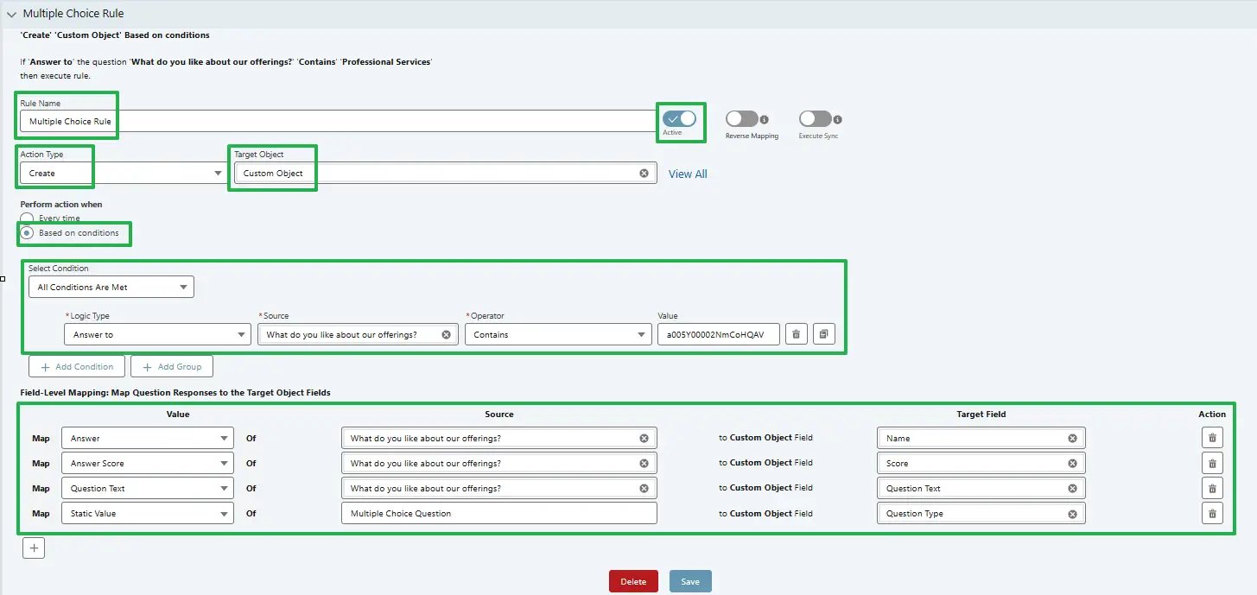Open the Question Text mapping dropdown
The image size is (1257, 595).
pos(147,488)
